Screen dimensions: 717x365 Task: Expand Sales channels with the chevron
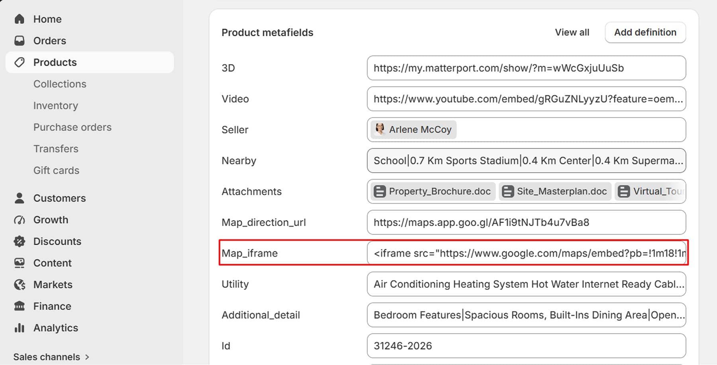[x=87, y=357]
